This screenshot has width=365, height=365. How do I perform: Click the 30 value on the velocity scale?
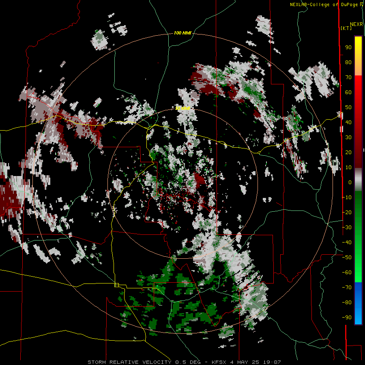tap(348, 137)
